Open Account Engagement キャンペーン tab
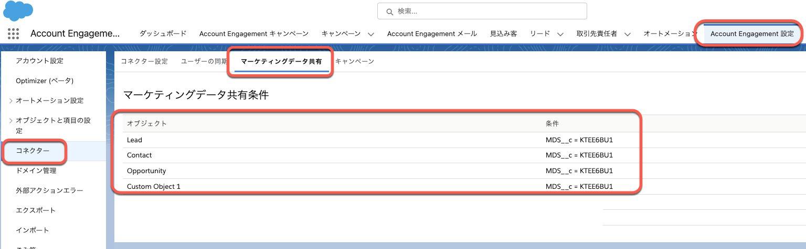 tap(253, 33)
